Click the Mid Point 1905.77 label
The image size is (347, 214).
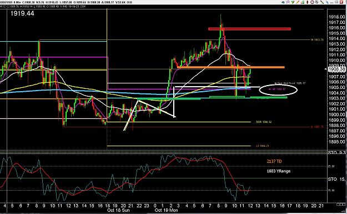pyautogui.click(x=290, y=83)
